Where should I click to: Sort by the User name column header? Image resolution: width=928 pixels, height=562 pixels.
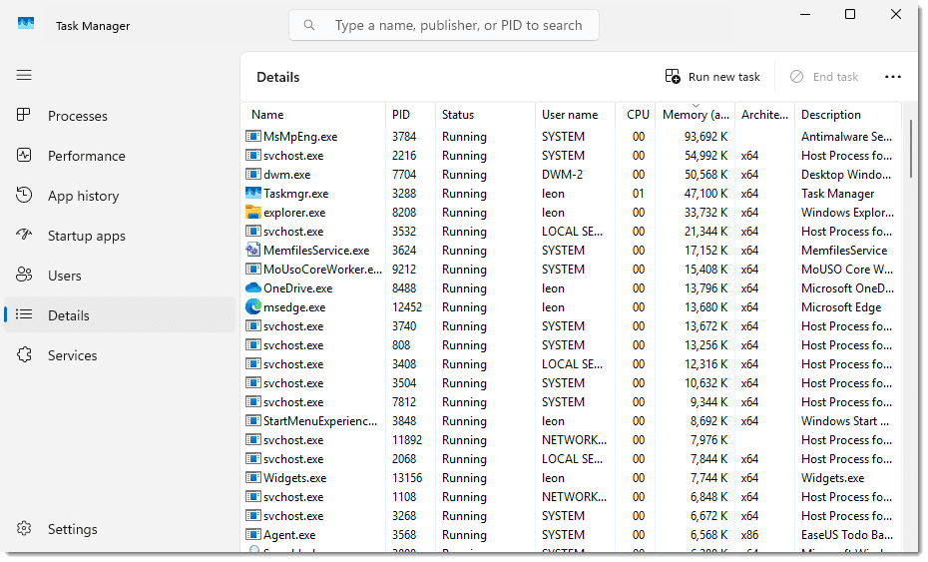tap(570, 114)
